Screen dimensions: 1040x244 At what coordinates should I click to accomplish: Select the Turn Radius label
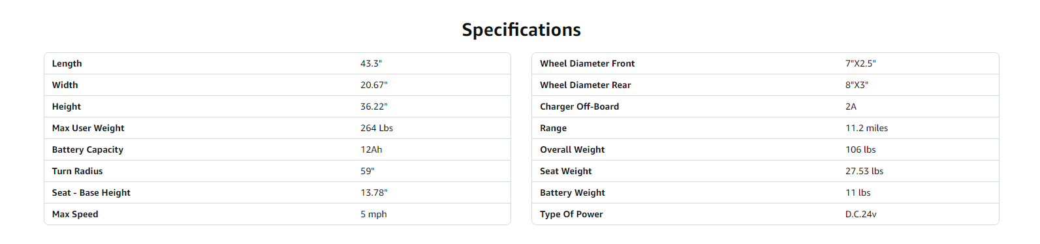pos(77,171)
